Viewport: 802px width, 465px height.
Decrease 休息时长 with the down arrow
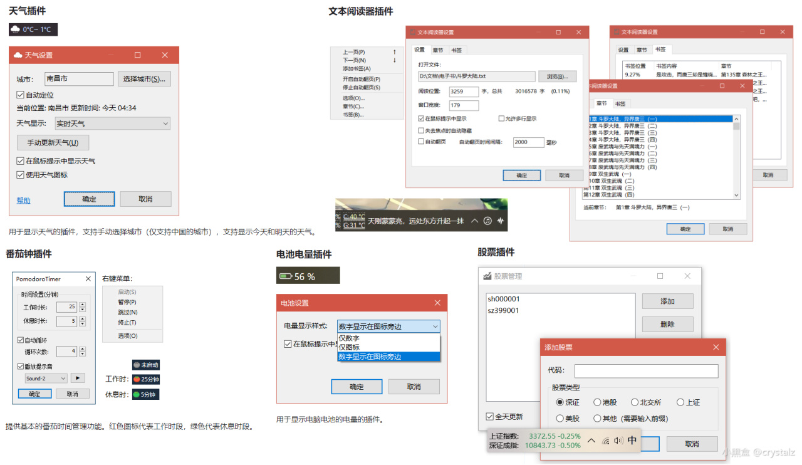(x=82, y=324)
